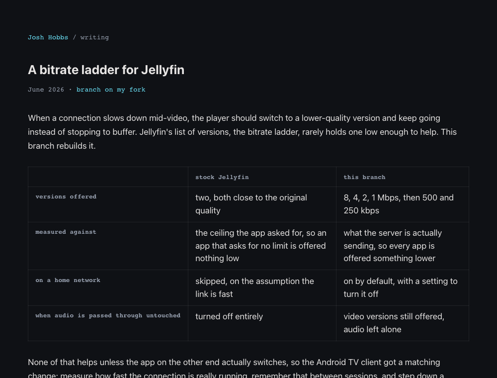Click cell starting 'what the server is actually sending'
The image size is (497, 378).
tap(402, 246)
